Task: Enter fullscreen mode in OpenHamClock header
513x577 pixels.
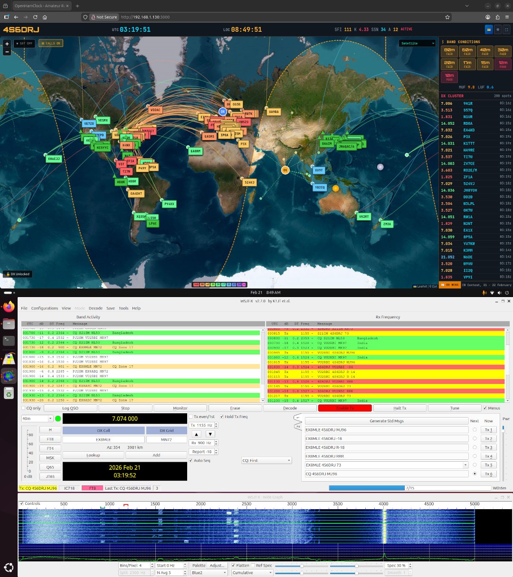Action: point(506,29)
